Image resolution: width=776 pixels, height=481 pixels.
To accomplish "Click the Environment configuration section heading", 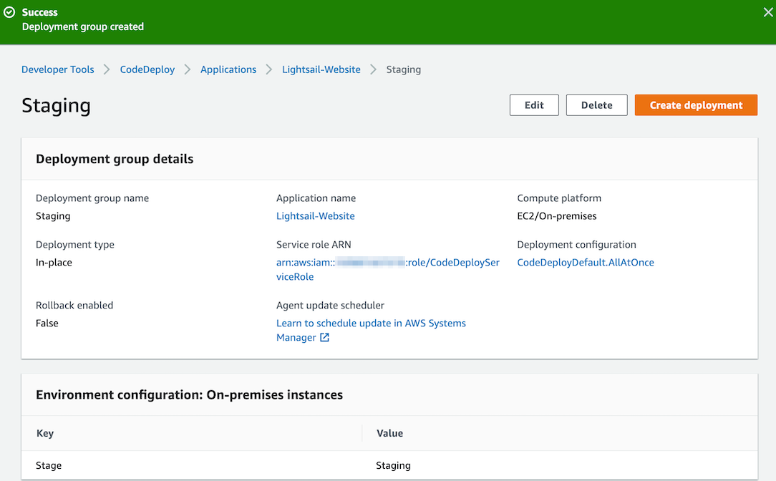I will (x=189, y=395).
